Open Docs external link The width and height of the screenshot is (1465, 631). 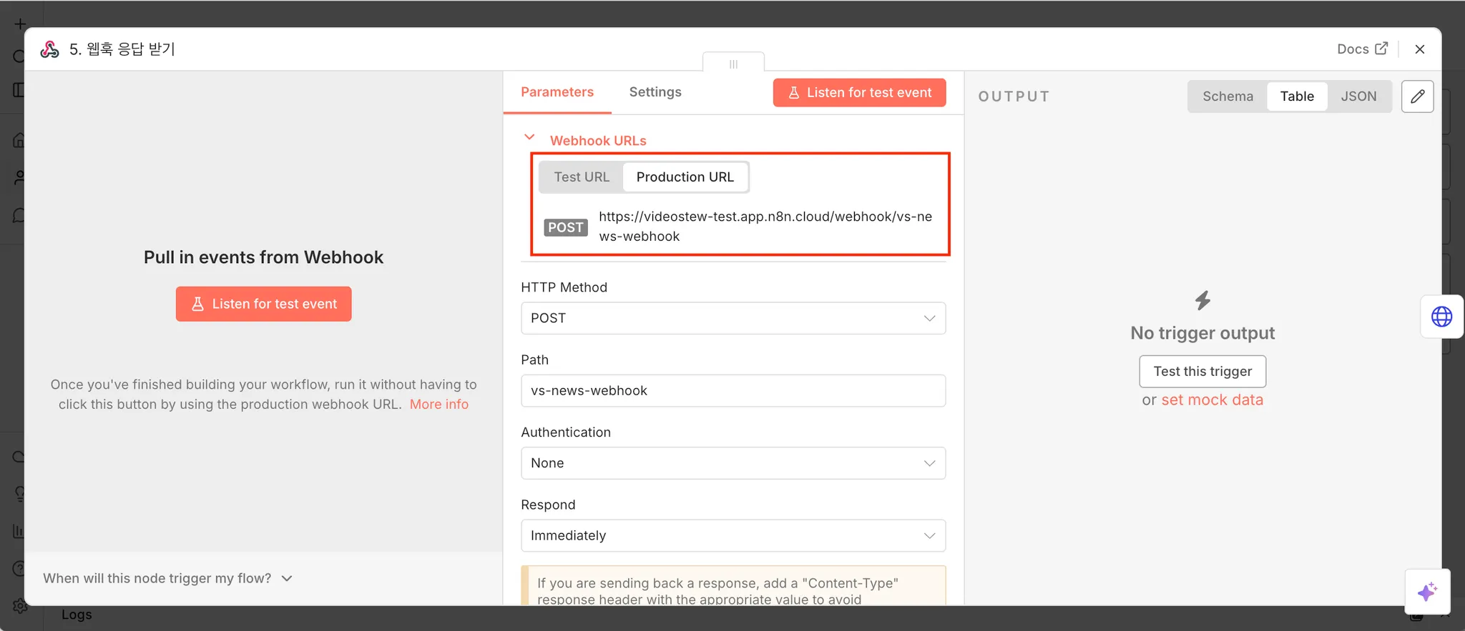(x=1362, y=49)
